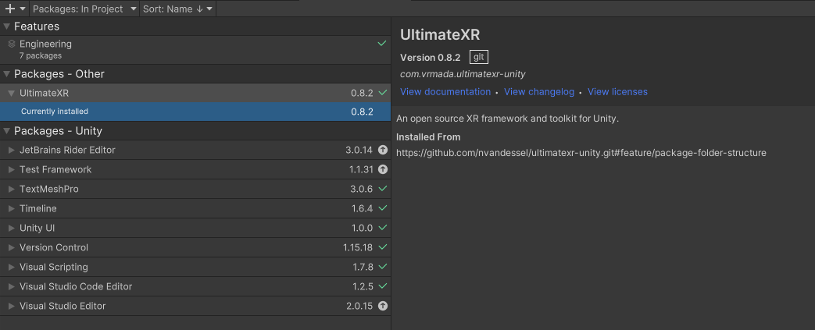Collapse the Features section
This screenshot has height=330, width=815.
coord(7,27)
